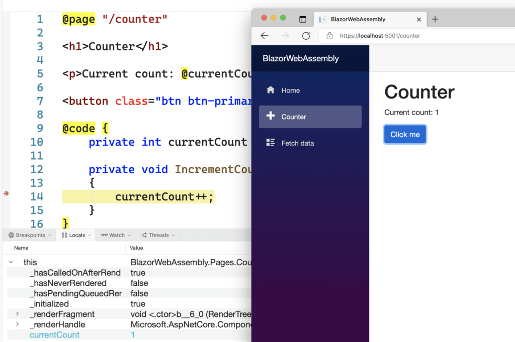
Task: Open the tab overview icon in Safari
Action: pyautogui.click(x=303, y=19)
